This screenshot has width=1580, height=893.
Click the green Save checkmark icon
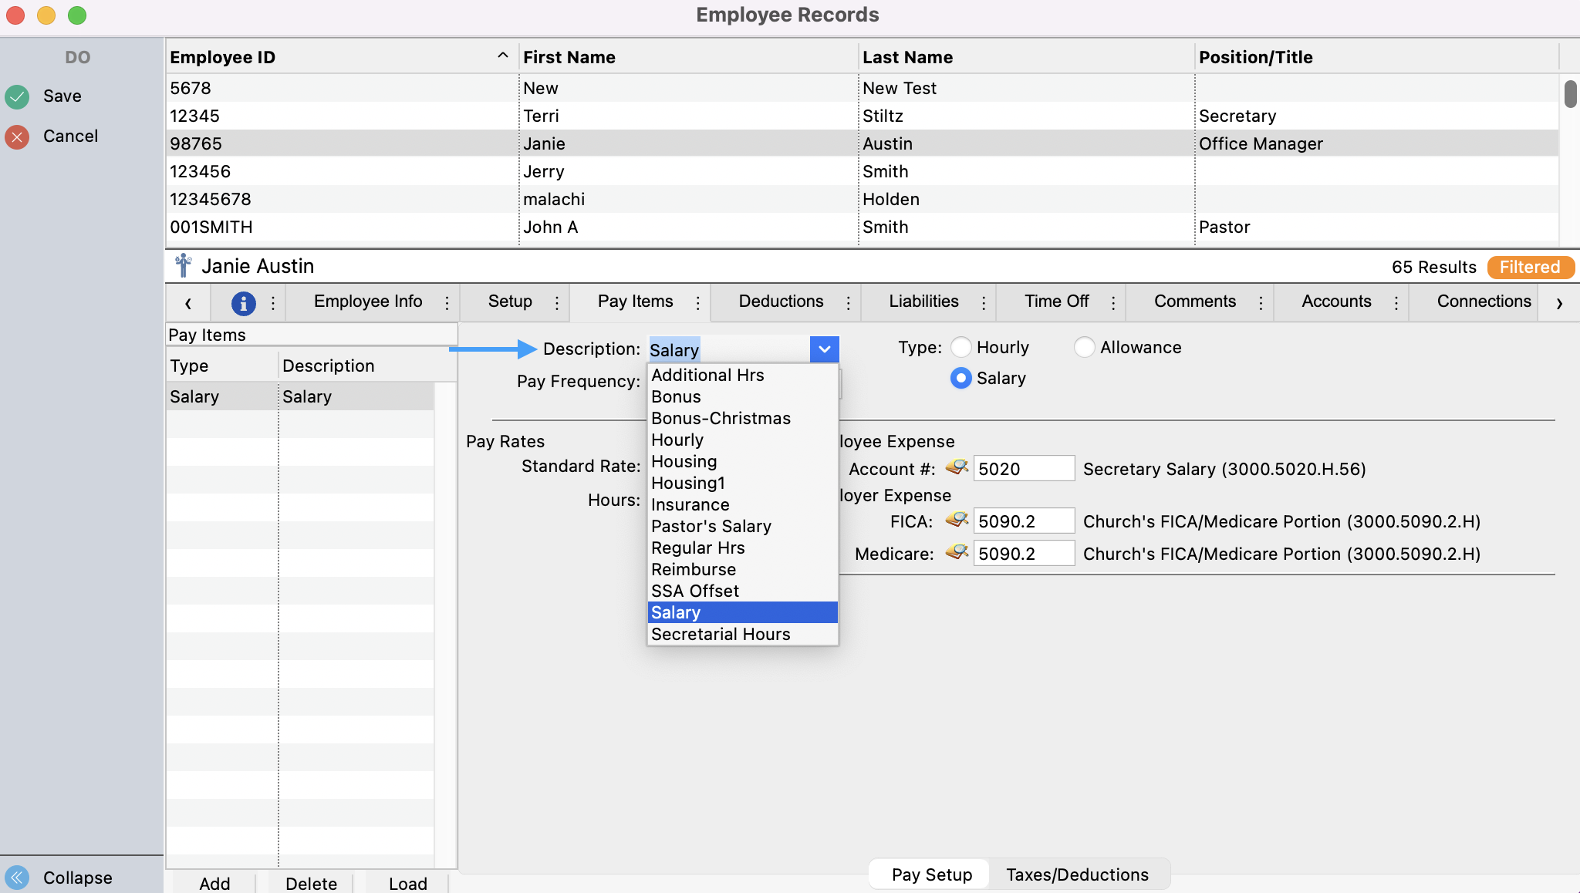[x=17, y=96]
